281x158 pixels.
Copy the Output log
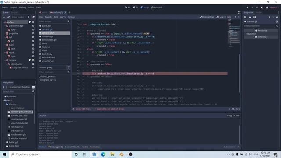pos(230,115)
